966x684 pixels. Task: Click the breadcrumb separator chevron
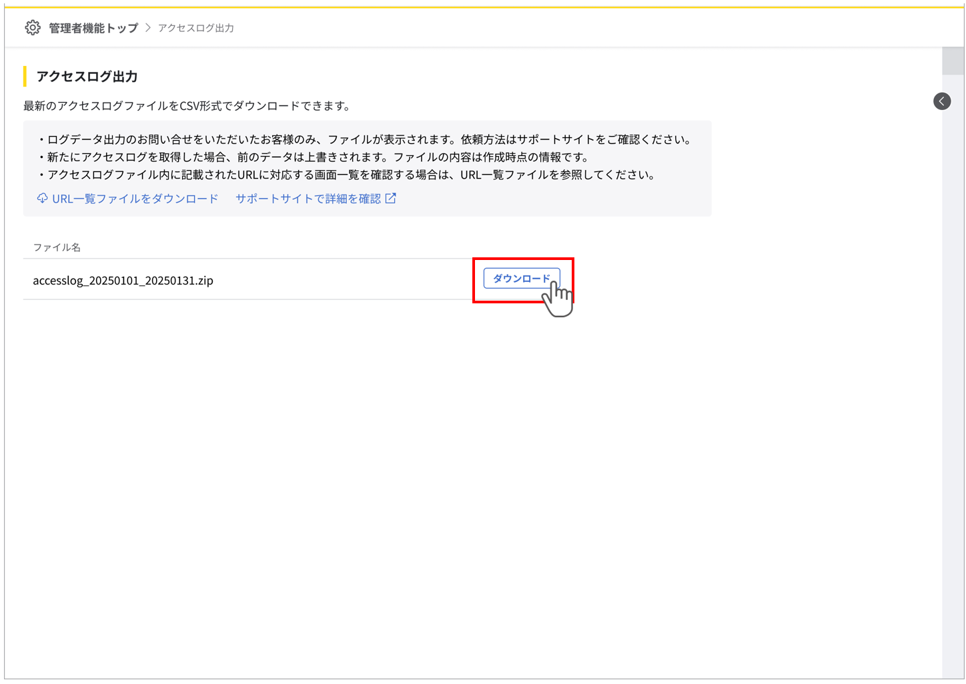(148, 28)
